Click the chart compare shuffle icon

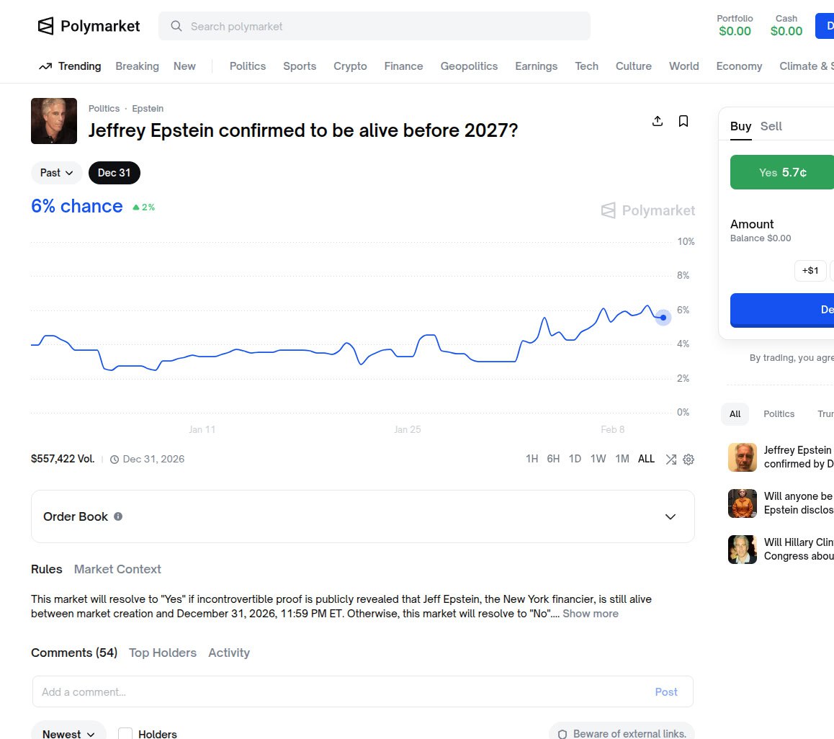pyautogui.click(x=671, y=460)
